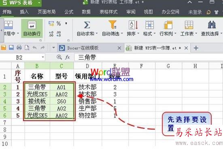
Task: Switch to the 视图 ribbon tab
Action: [148, 12]
